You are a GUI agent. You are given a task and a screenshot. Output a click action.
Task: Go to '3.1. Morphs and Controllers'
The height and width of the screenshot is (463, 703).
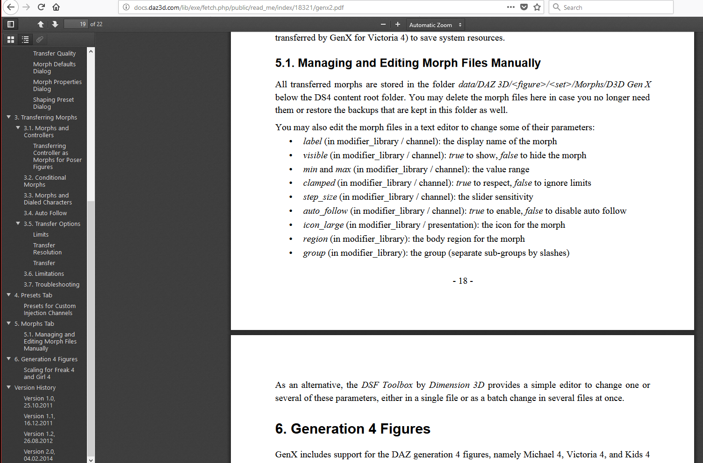tap(46, 132)
